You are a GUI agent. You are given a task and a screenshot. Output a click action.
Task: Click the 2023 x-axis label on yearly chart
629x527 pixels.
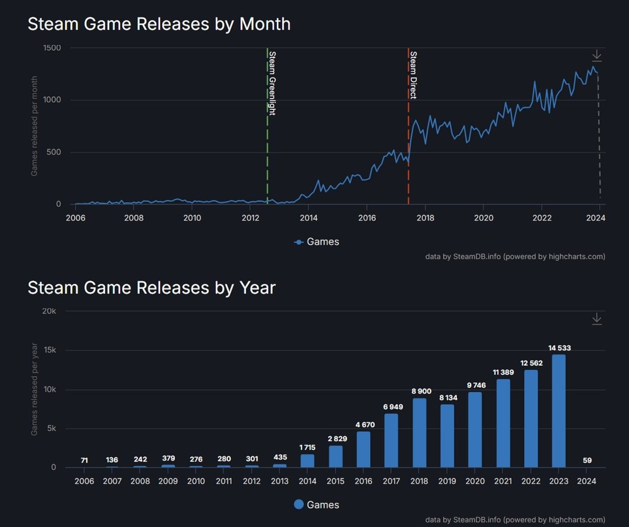pyautogui.click(x=559, y=481)
